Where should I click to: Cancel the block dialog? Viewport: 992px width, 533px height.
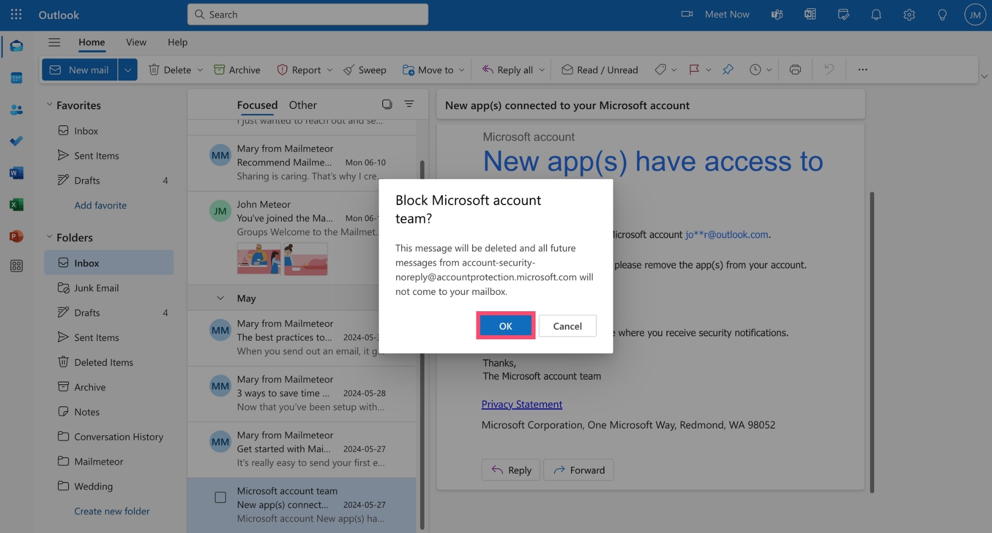point(567,326)
